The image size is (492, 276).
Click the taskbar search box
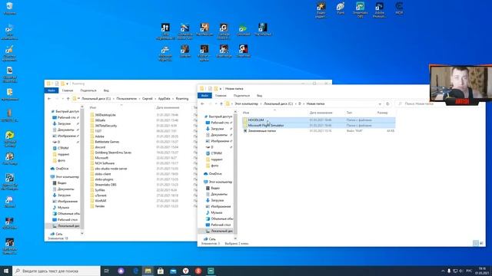pos(56,271)
